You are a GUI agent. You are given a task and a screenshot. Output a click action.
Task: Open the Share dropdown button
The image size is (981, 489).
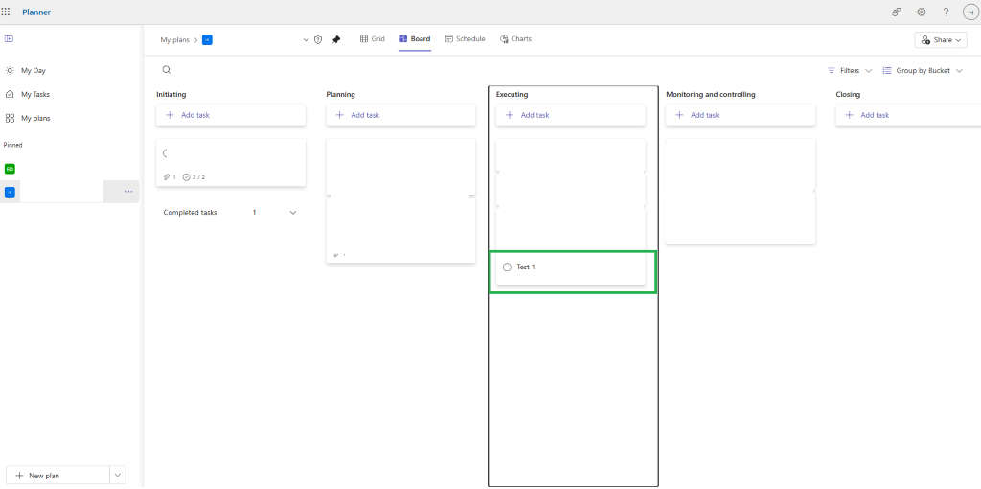941,39
